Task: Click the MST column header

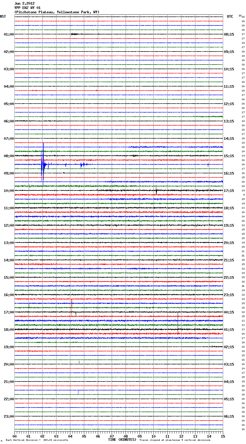Action: pyautogui.click(x=3, y=16)
